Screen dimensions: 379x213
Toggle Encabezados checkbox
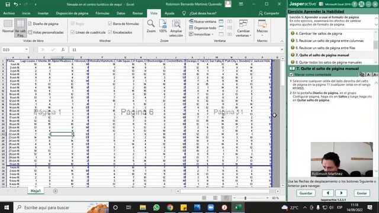110,32
